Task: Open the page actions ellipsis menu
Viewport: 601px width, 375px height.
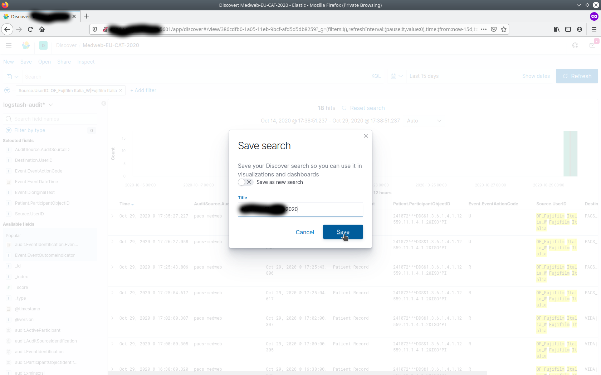Action: pyautogui.click(x=484, y=29)
